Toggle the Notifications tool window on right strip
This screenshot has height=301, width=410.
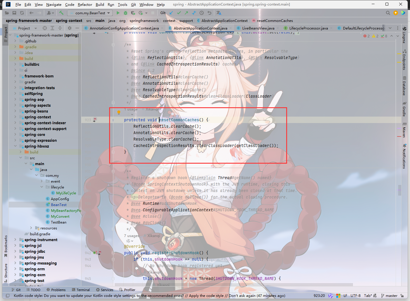pyautogui.click(x=404, y=156)
